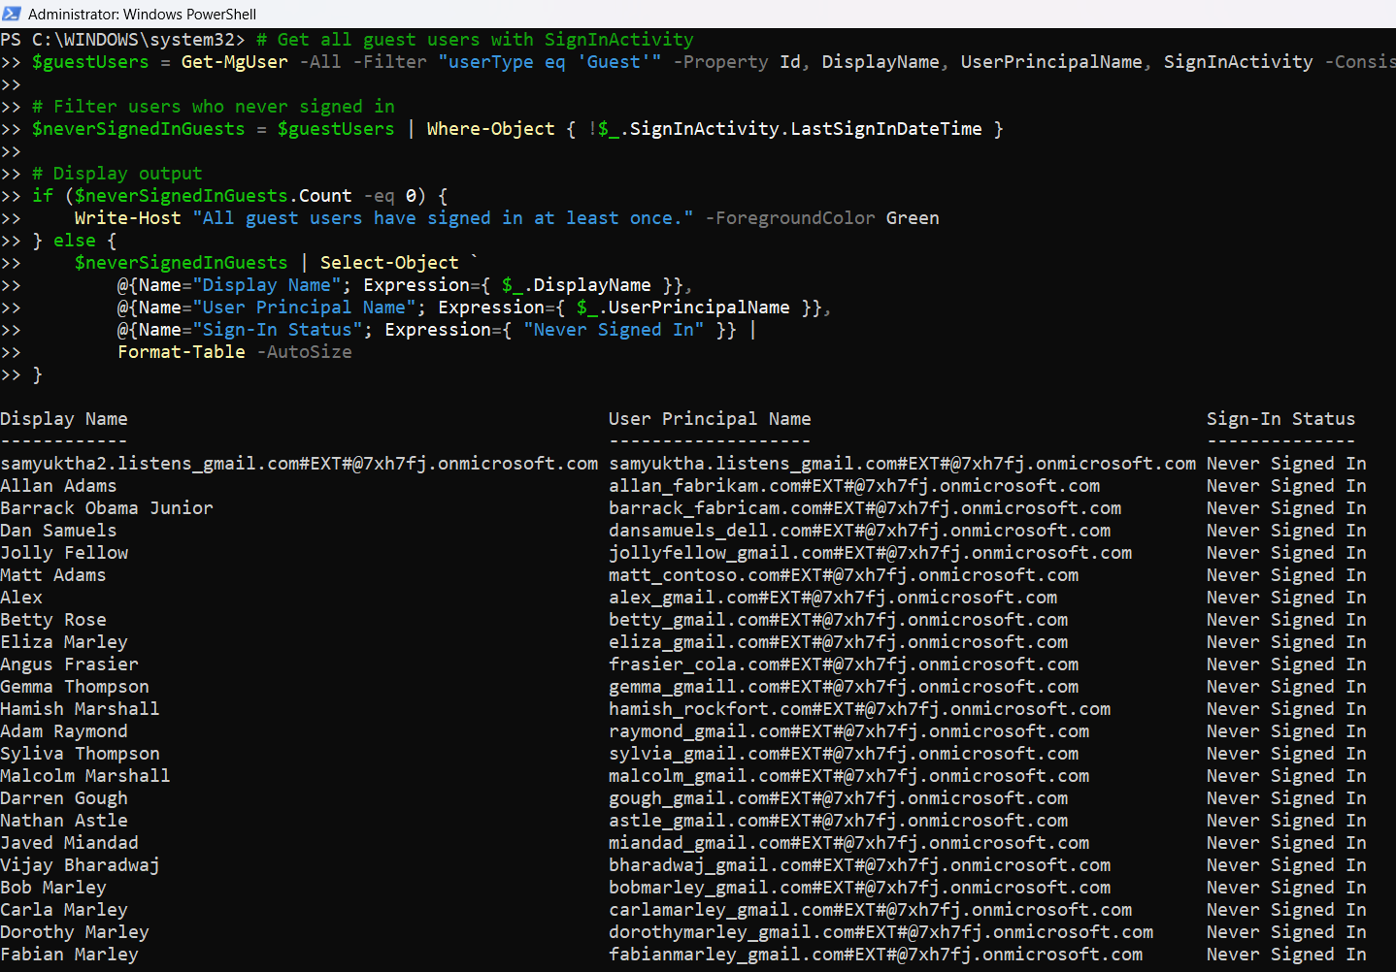The image size is (1396, 972).
Task: Click the -ForegroundColor parameter
Action: point(789,218)
